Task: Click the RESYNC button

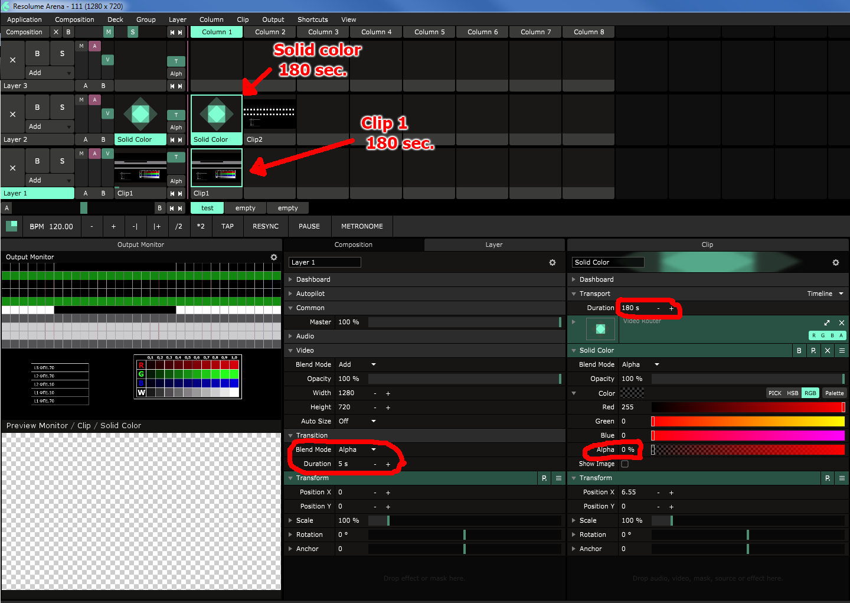Action: 266,226
